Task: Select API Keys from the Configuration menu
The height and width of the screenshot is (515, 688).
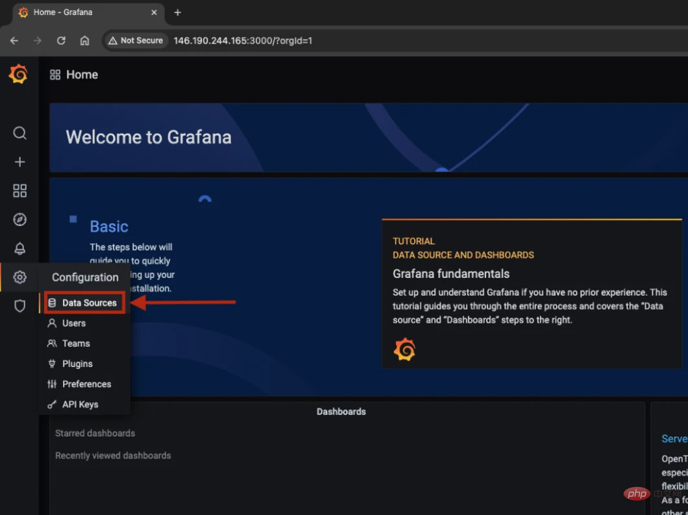Action: click(x=79, y=404)
